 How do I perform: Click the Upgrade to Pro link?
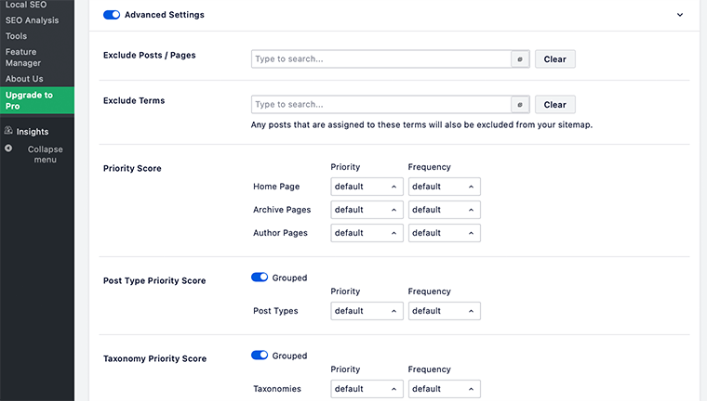click(30, 100)
